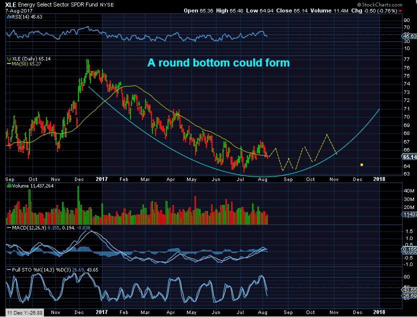Click the 0.155 MACD value tag
This screenshot has width=417, height=317.
(409, 249)
